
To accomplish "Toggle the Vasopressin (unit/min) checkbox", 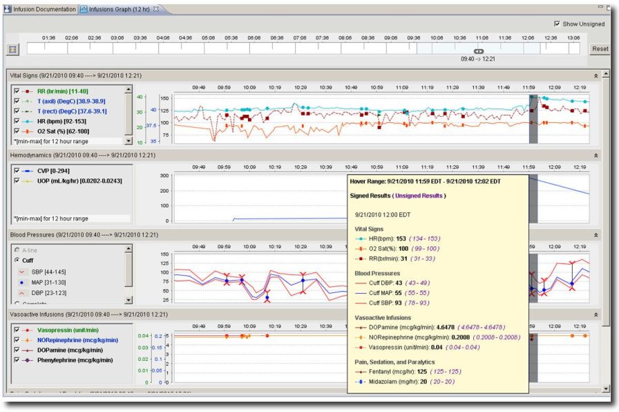I will point(17,330).
